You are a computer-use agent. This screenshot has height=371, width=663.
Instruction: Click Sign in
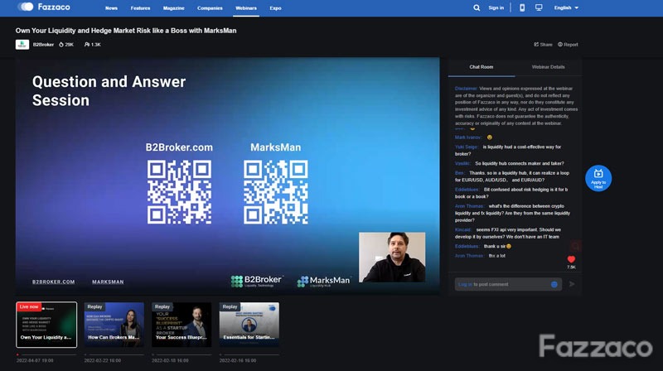coord(496,7)
